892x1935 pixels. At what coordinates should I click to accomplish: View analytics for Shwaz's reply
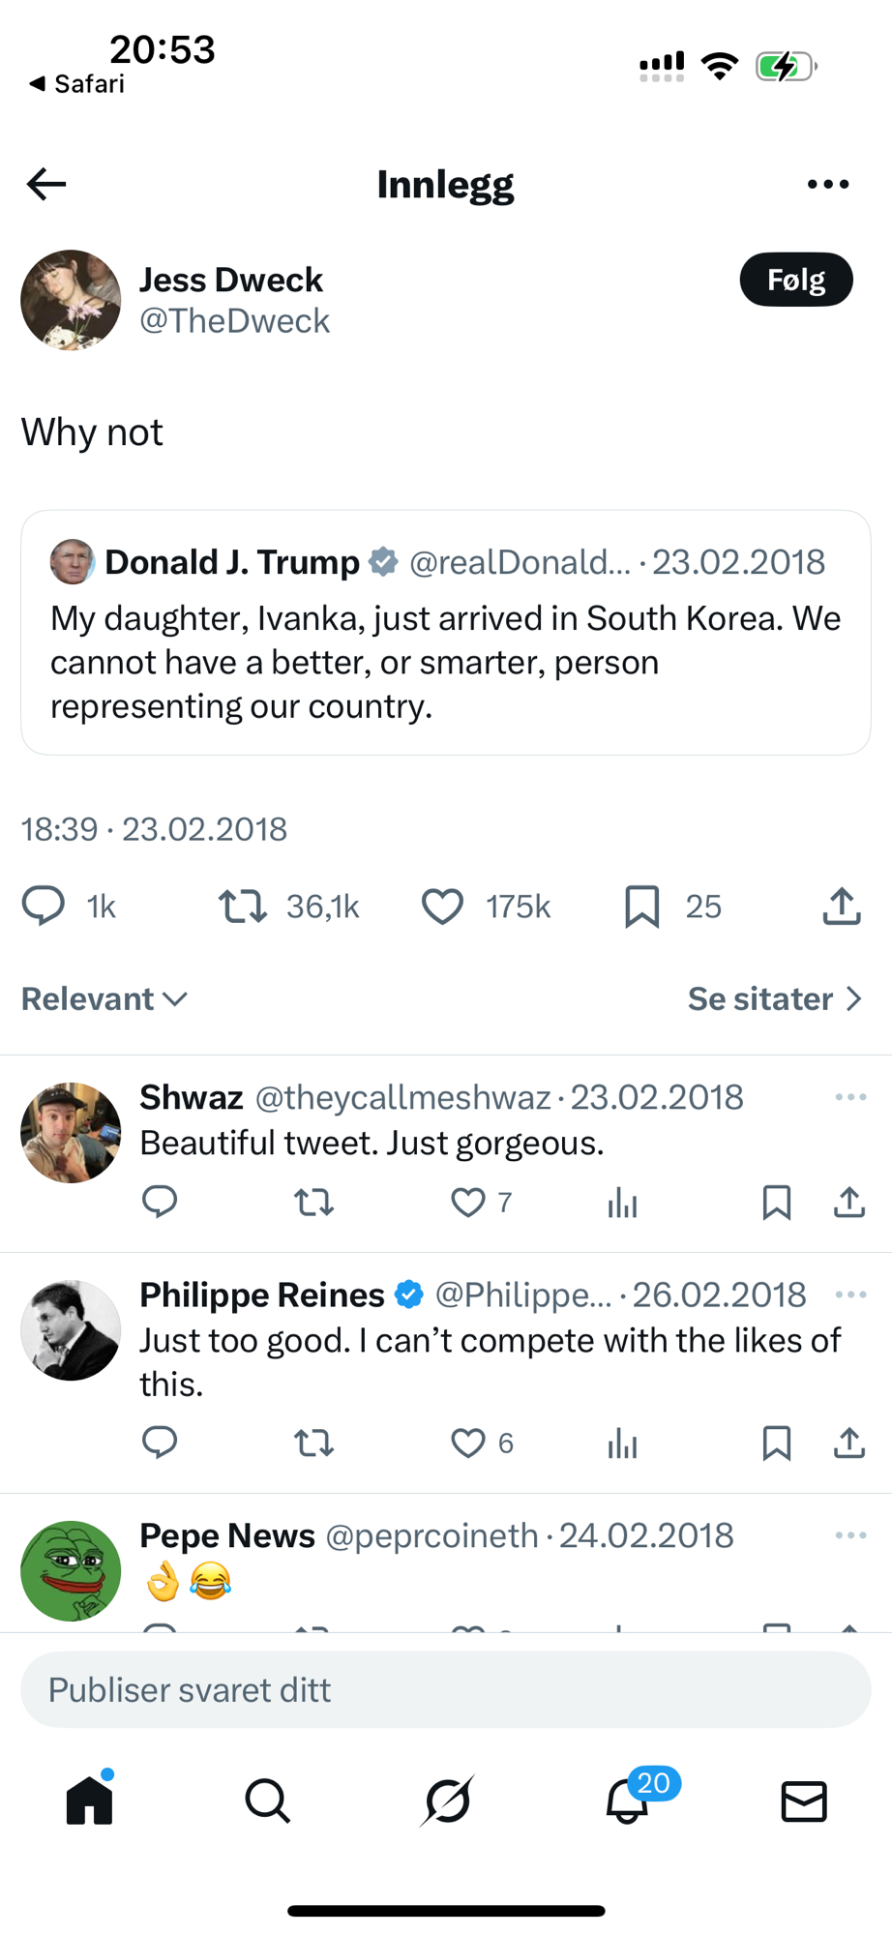coord(622,1202)
